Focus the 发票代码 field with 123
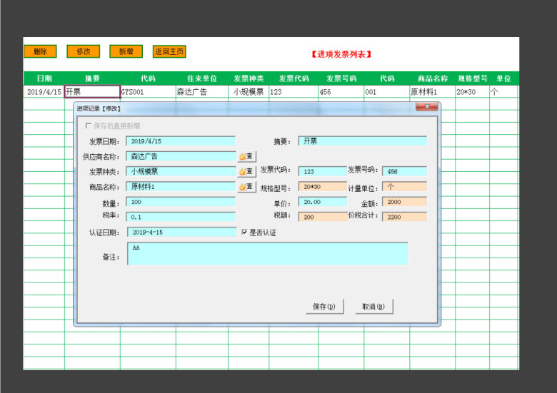This screenshot has height=393, width=557. point(323,172)
